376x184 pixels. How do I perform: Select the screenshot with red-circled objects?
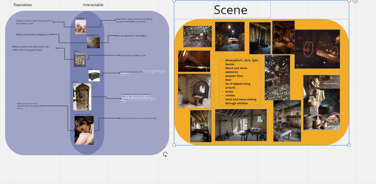point(317,49)
